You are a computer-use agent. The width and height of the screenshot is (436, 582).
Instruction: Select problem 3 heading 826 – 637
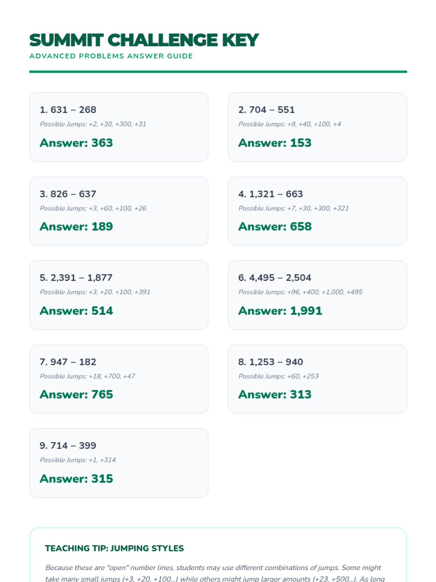point(68,194)
